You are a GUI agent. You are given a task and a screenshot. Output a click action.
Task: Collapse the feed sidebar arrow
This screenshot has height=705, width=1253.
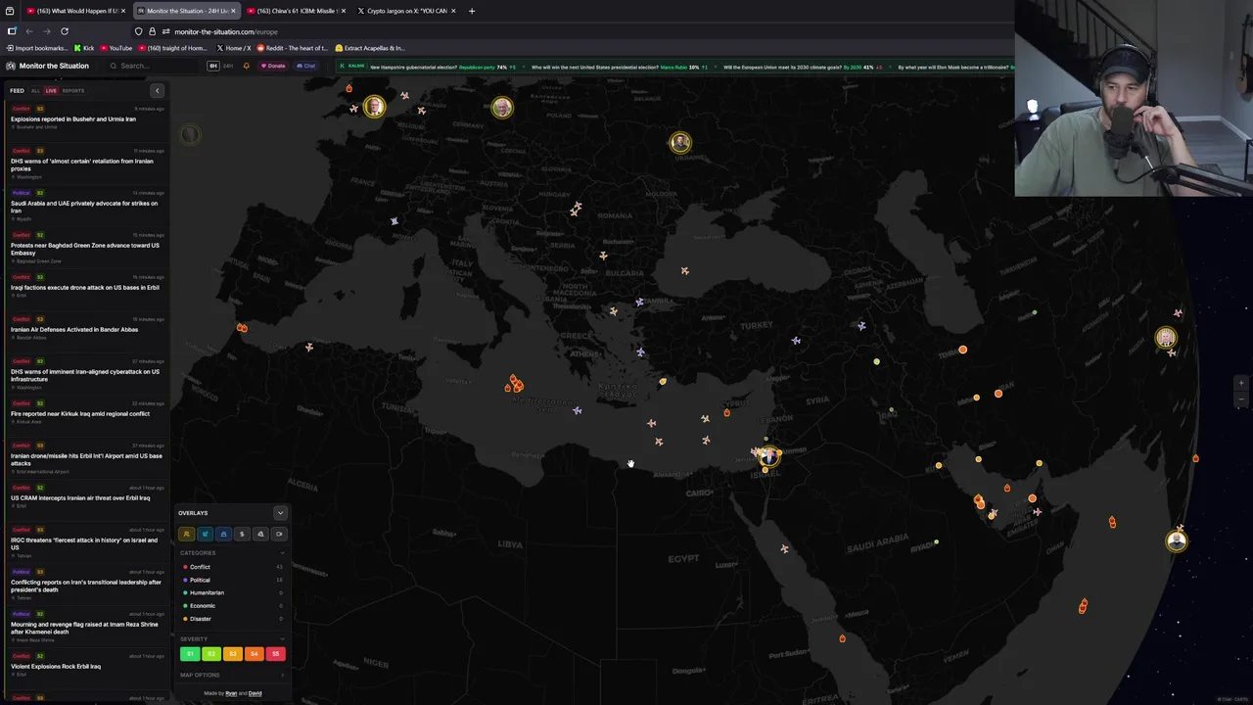point(157,91)
